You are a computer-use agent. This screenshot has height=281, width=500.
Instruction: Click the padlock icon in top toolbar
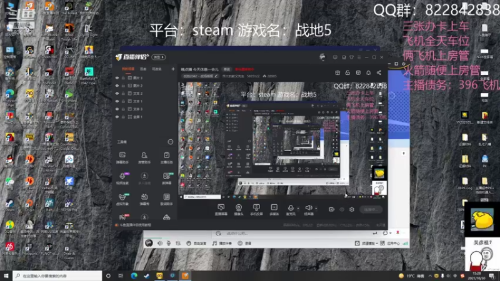pos(347,72)
